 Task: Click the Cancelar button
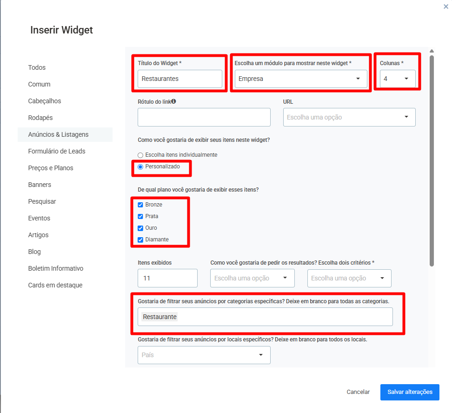pyautogui.click(x=358, y=392)
